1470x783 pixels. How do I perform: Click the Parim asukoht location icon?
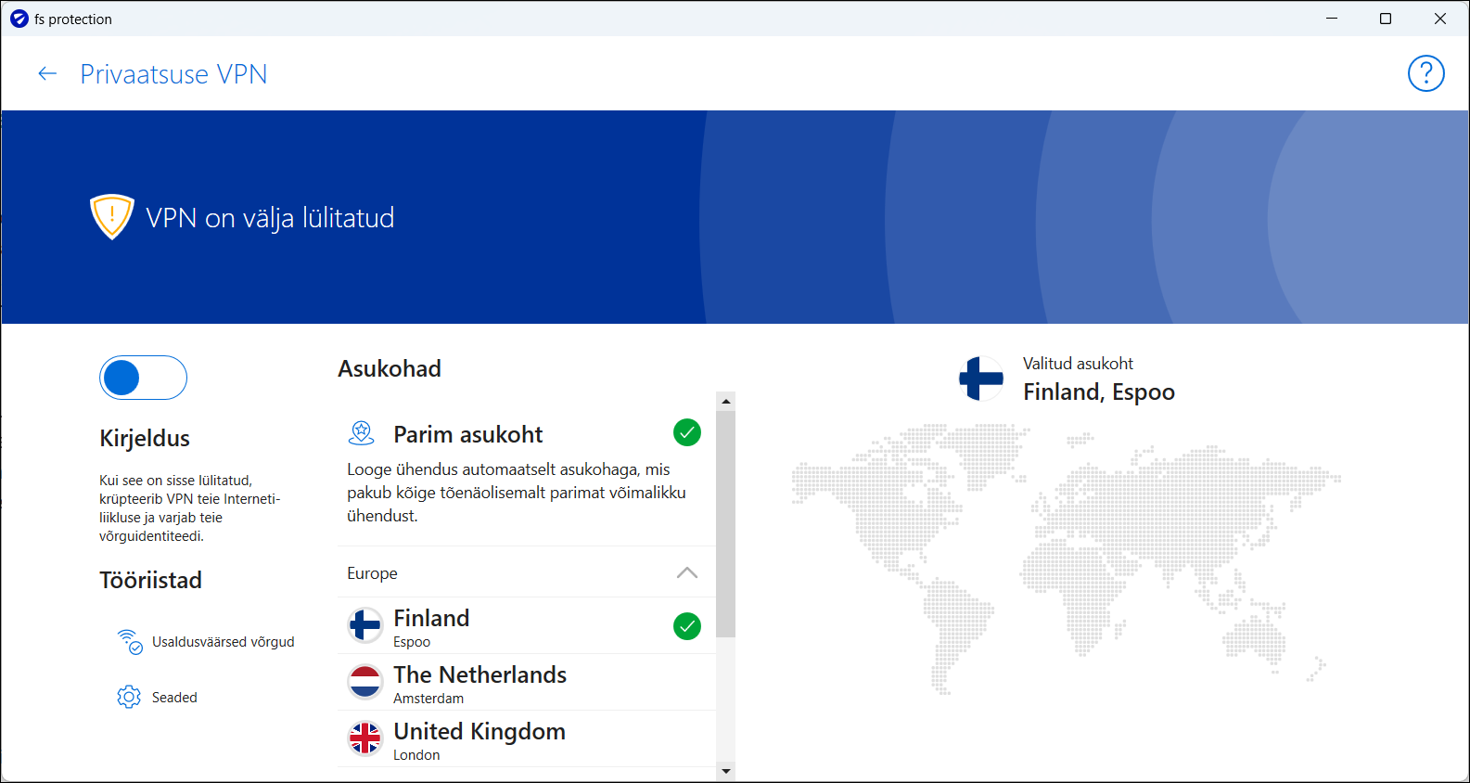[361, 433]
